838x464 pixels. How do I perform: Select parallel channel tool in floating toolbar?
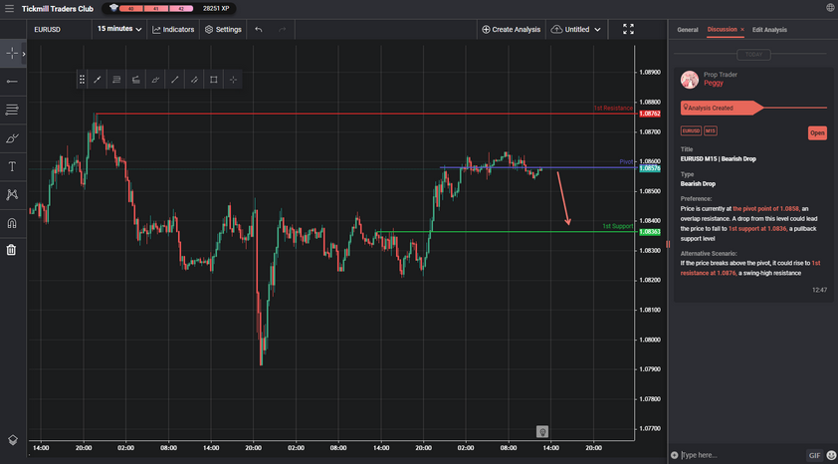[x=194, y=80]
